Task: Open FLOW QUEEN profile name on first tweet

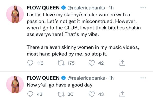Action: coord(43,8)
